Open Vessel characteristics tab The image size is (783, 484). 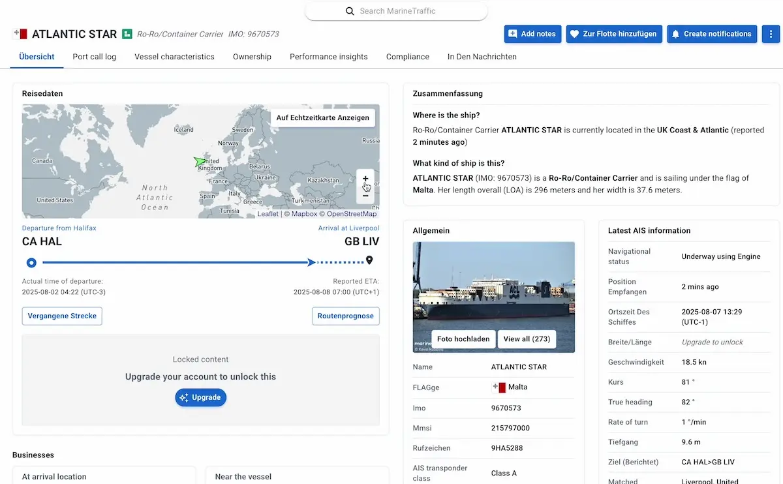(174, 57)
